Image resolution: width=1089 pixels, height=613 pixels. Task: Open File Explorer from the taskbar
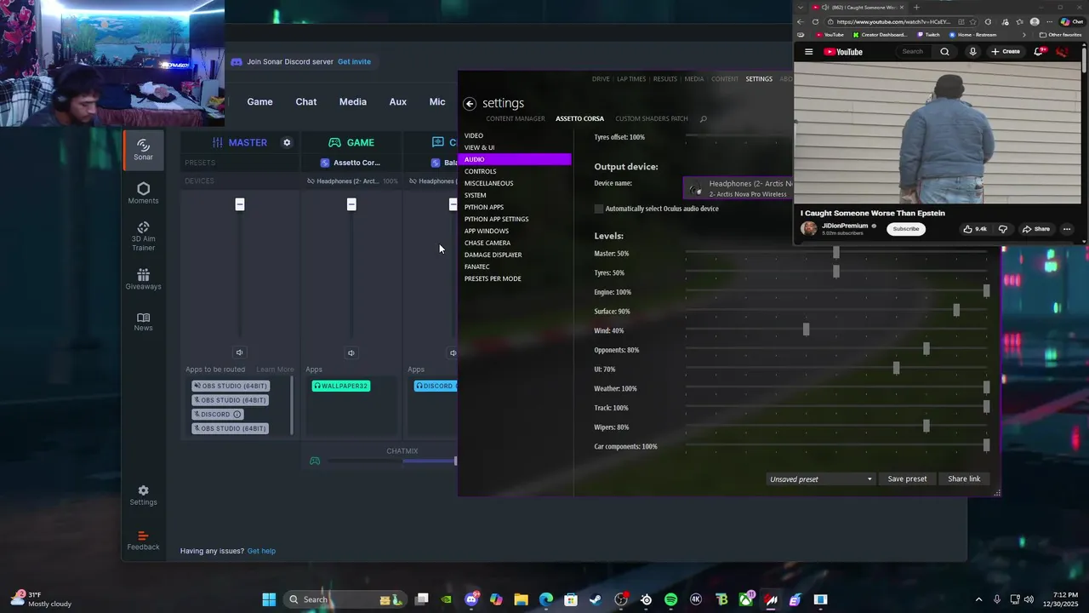521,599
